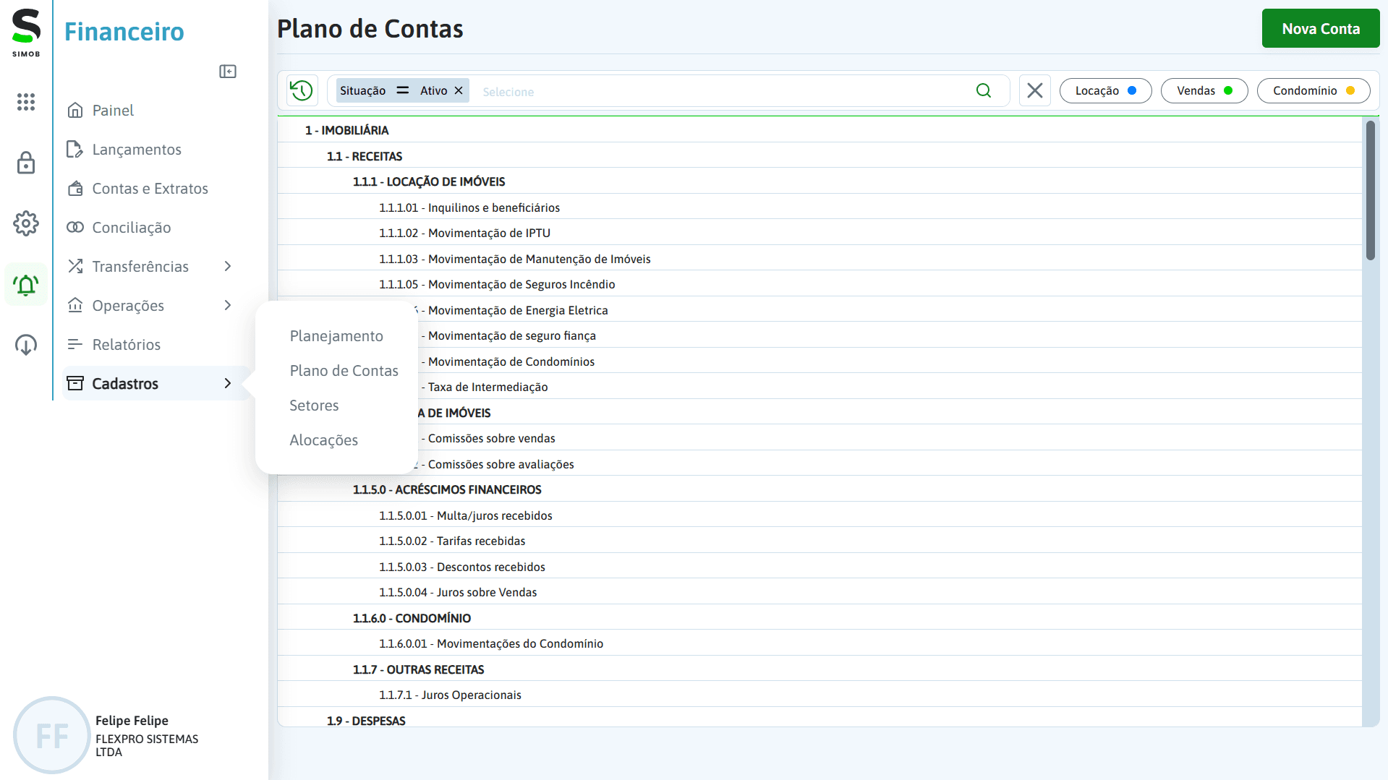
Task: Open Setores from the Cadastros submenu
Action: pyautogui.click(x=314, y=405)
